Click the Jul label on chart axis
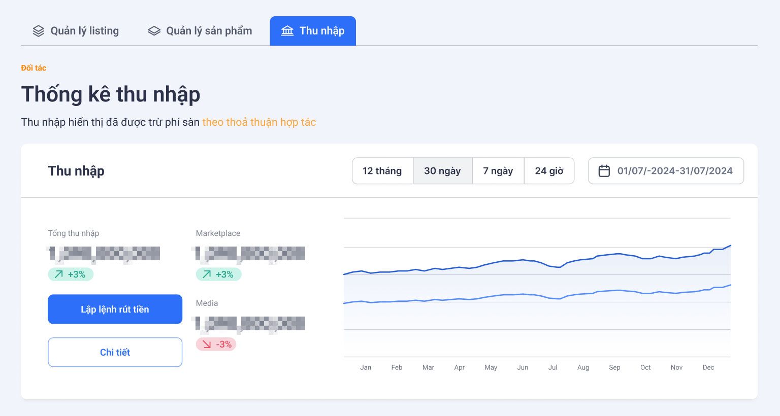The width and height of the screenshot is (780, 416). coord(552,367)
